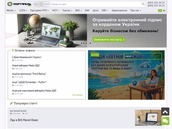
Task: Expand the Про нас menu
Action: click(x=136, y=10)
